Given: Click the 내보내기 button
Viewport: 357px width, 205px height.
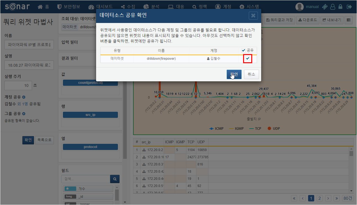Looking at the screenshot, I should [332, 20].
